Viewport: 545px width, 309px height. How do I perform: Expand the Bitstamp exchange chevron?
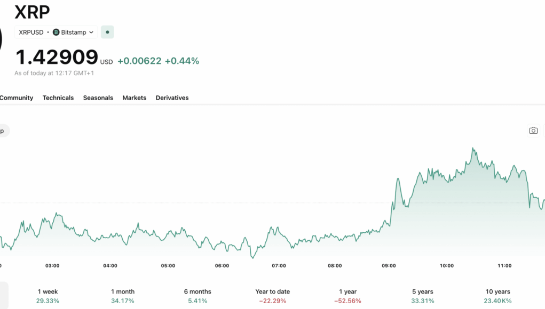click(x=91, y=32)
